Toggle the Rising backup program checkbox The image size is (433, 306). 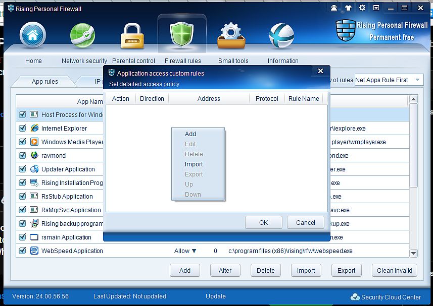22,223
